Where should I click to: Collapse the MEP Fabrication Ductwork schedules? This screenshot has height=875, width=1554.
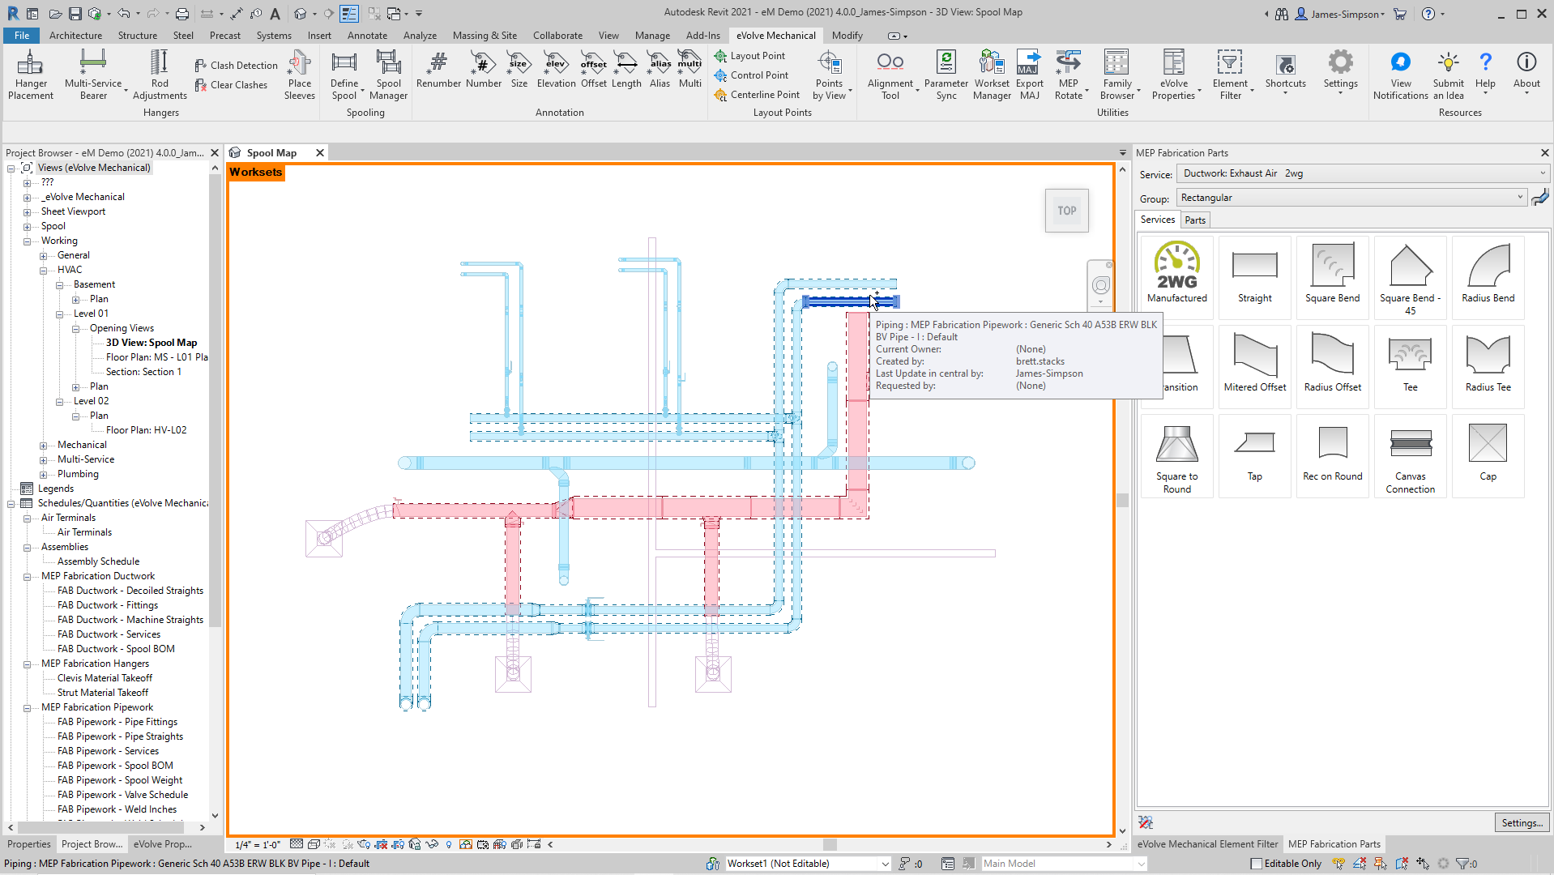(27, 577)
